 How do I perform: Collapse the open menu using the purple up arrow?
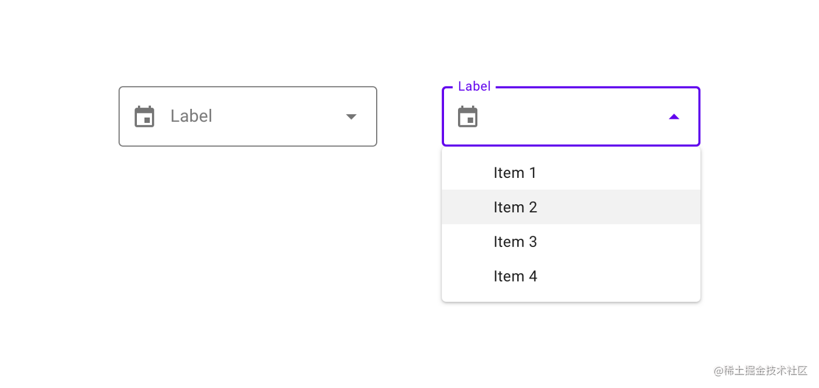pos(674,117)
